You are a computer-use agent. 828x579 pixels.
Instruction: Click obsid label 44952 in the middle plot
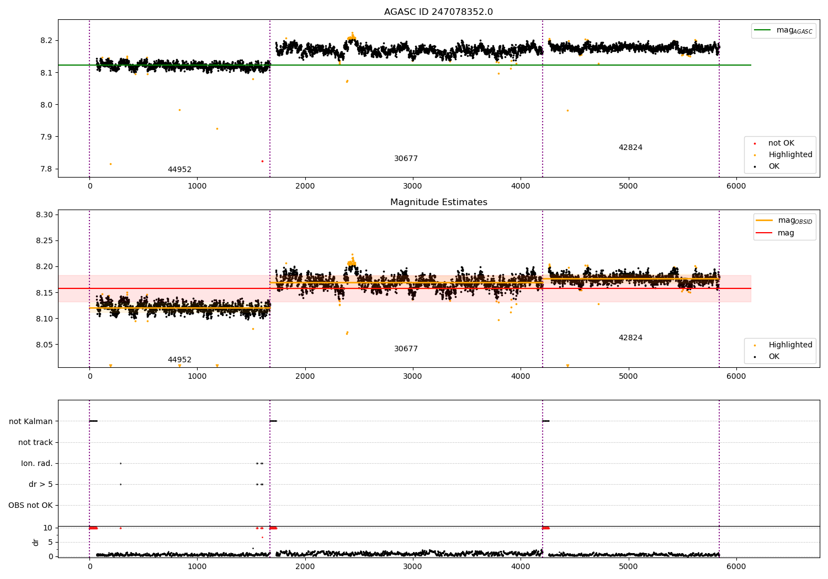tap(179, 360)
